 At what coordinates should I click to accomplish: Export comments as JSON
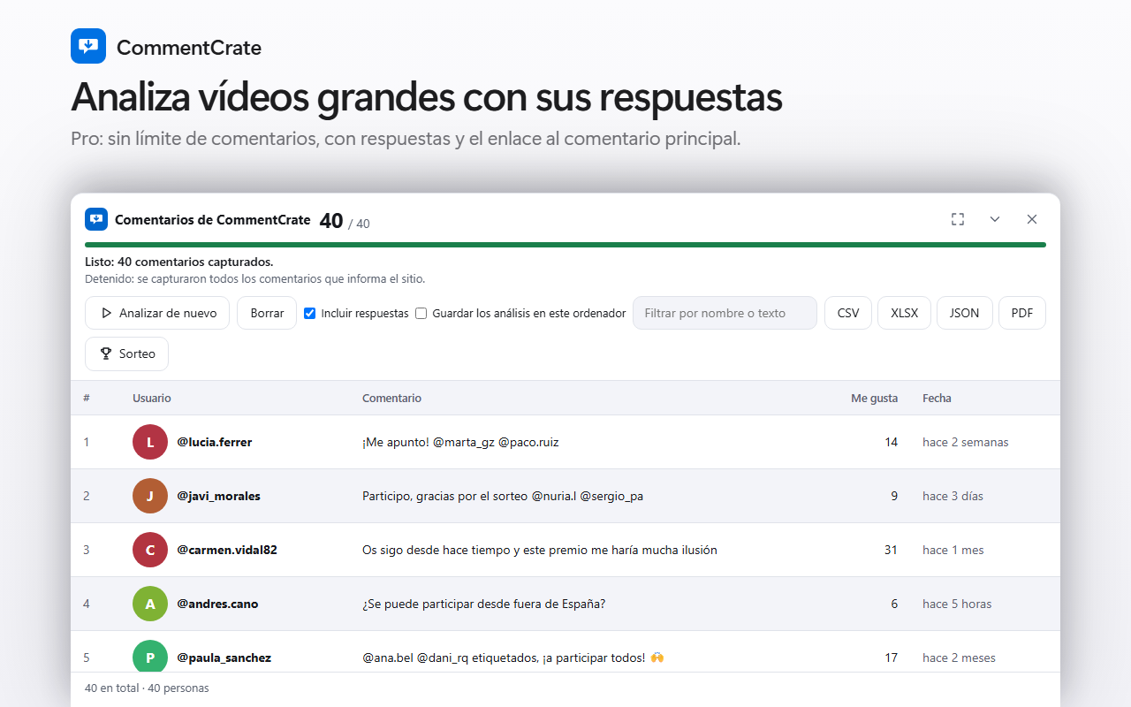click(964, 313)
